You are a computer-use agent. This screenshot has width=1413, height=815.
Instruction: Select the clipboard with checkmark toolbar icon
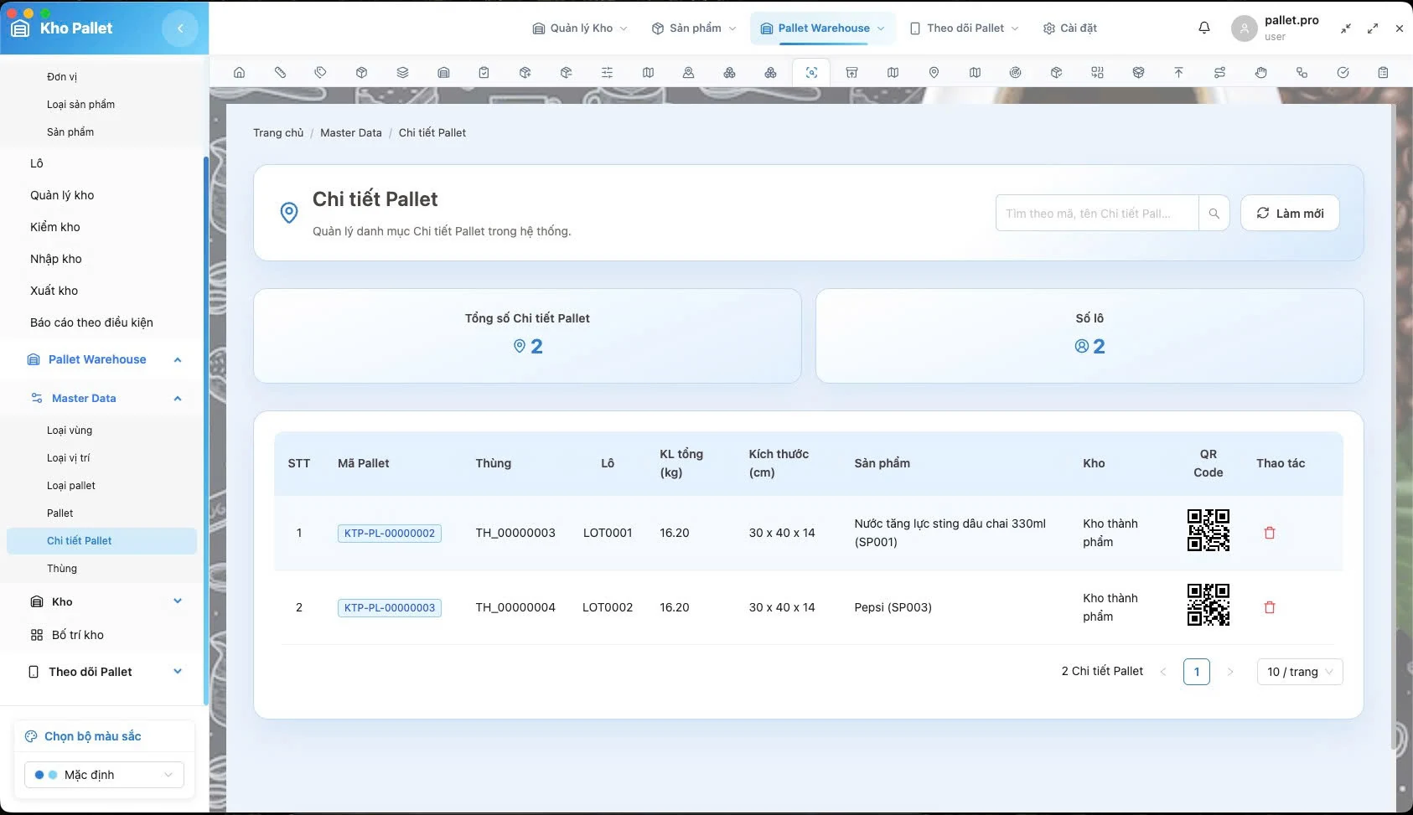pyautogui.click(x=484, y=73)
